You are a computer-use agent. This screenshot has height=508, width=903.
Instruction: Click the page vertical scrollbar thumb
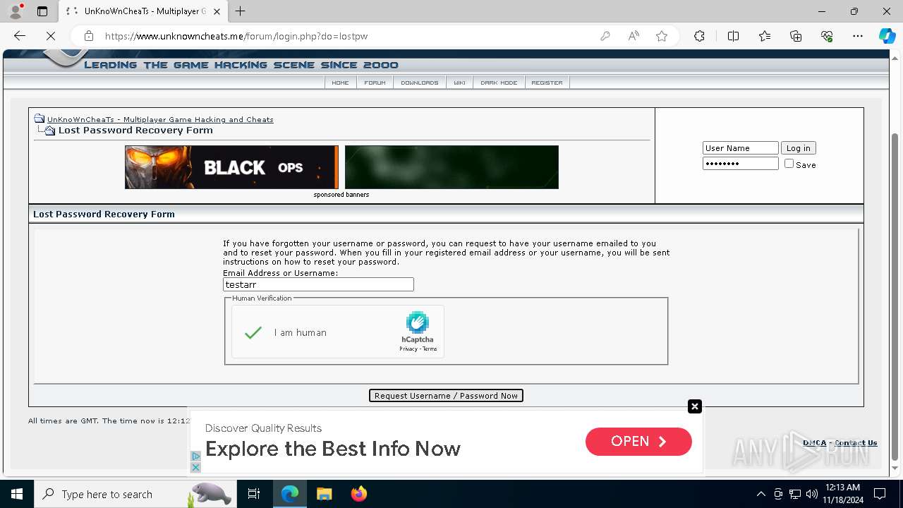point(895,296)
